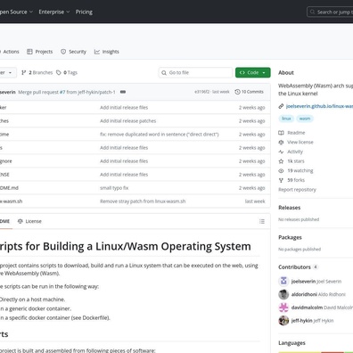Image resolution: width=353 pixels, height=353 pixels.
Task: Expand the commit message ellipsis
Action: [123, 92]
